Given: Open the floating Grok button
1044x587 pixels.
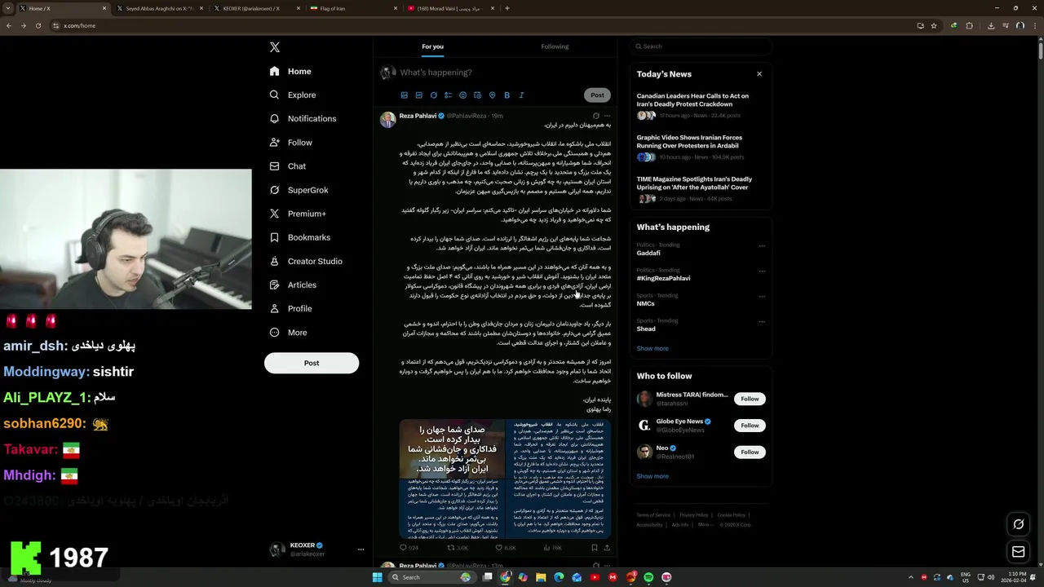Looking at the screenshot, I should click(1018, 524).
